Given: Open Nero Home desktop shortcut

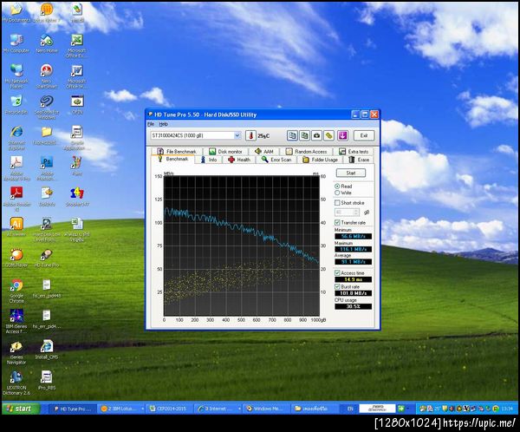Looking at the screenshot, I should click(x=47, y=43).
